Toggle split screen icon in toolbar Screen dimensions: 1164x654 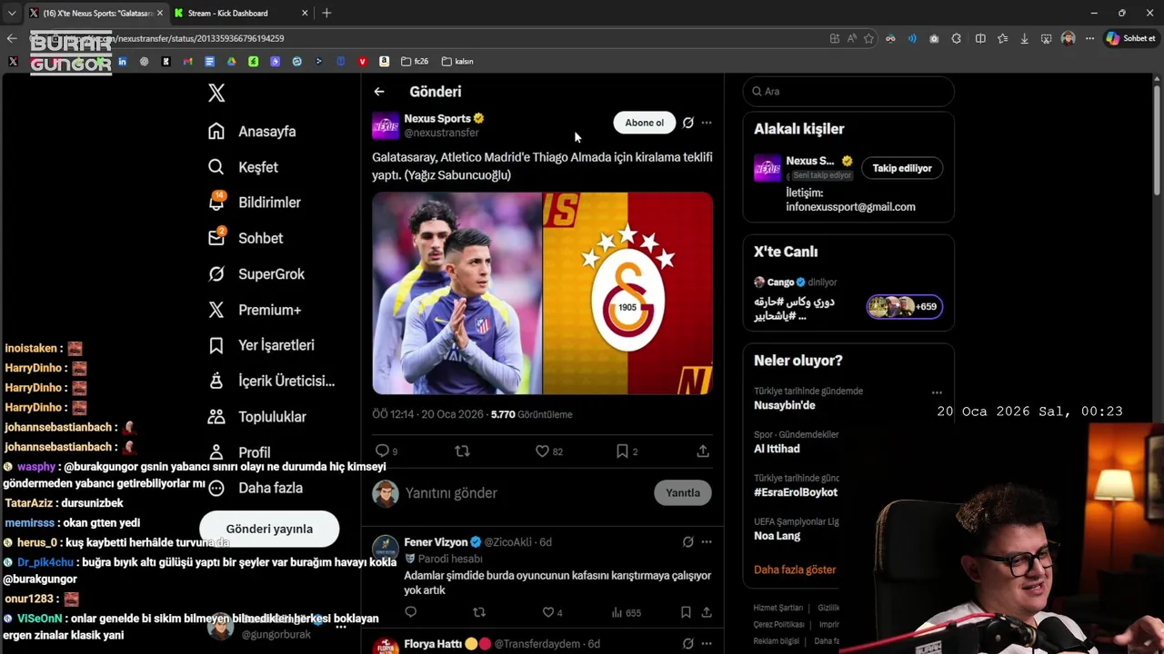click(980, 38)
